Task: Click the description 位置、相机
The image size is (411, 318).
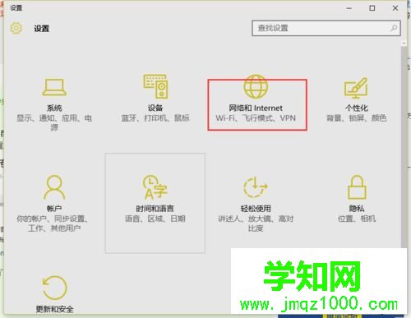Action: 357,219
